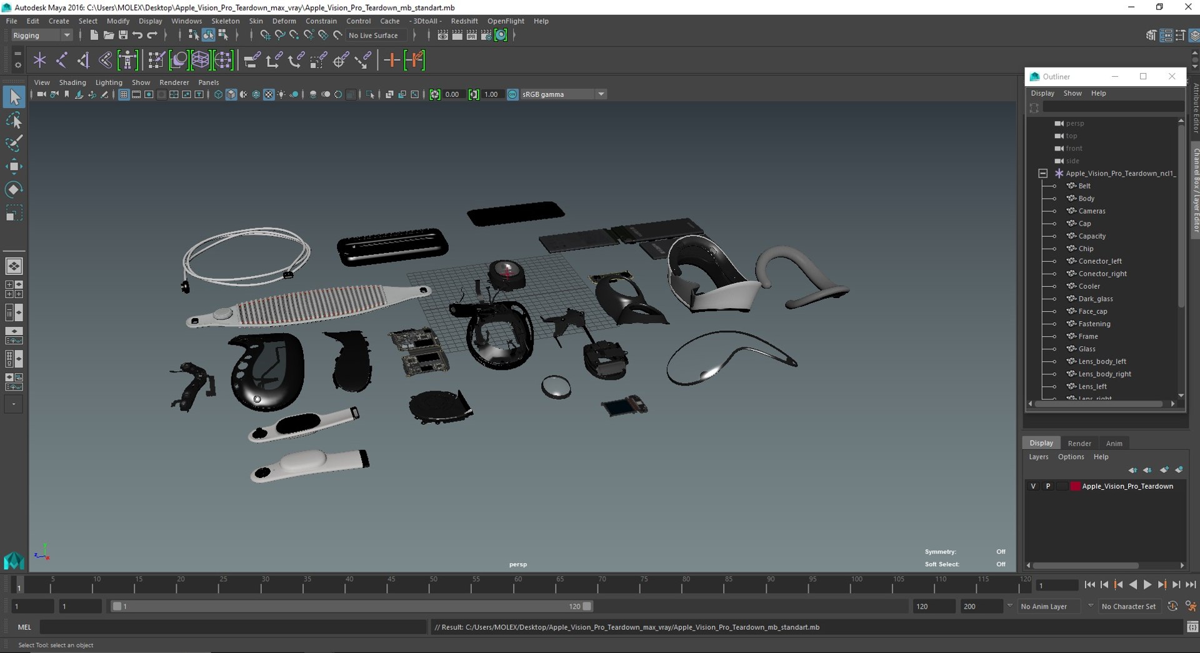Activate the Lasso select tool
The image size is (1200, 653).
coord(14,120)
